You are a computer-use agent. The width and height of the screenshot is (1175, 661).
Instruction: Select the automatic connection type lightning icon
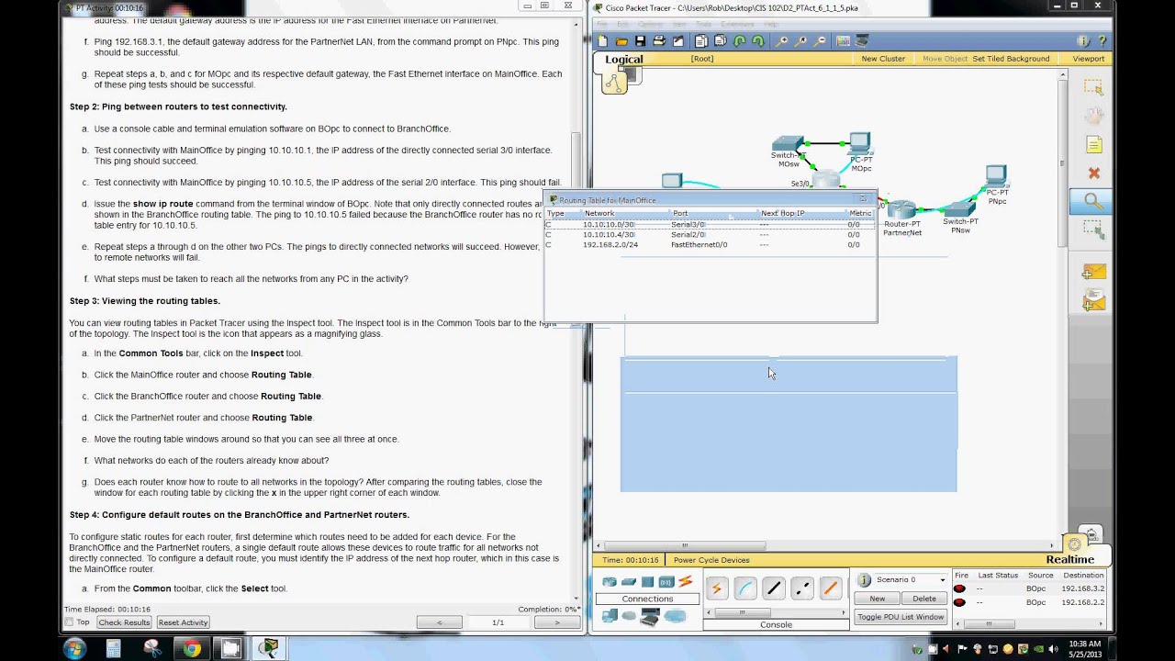click(x=717, y=589)
